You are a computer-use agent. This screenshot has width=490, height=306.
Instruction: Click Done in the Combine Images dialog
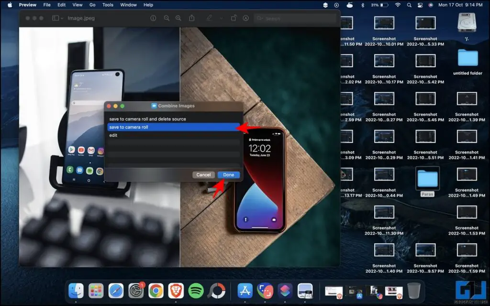[228, 175]
